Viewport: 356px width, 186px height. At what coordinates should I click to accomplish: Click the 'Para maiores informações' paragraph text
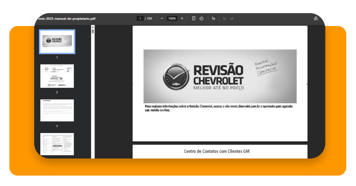219,108
